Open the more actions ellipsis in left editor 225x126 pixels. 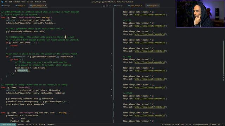[110, 6]
